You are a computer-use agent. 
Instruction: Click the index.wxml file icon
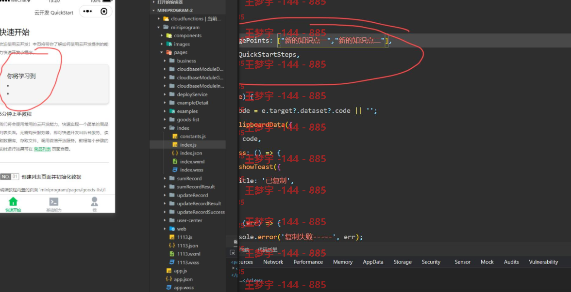coord(175,161)
